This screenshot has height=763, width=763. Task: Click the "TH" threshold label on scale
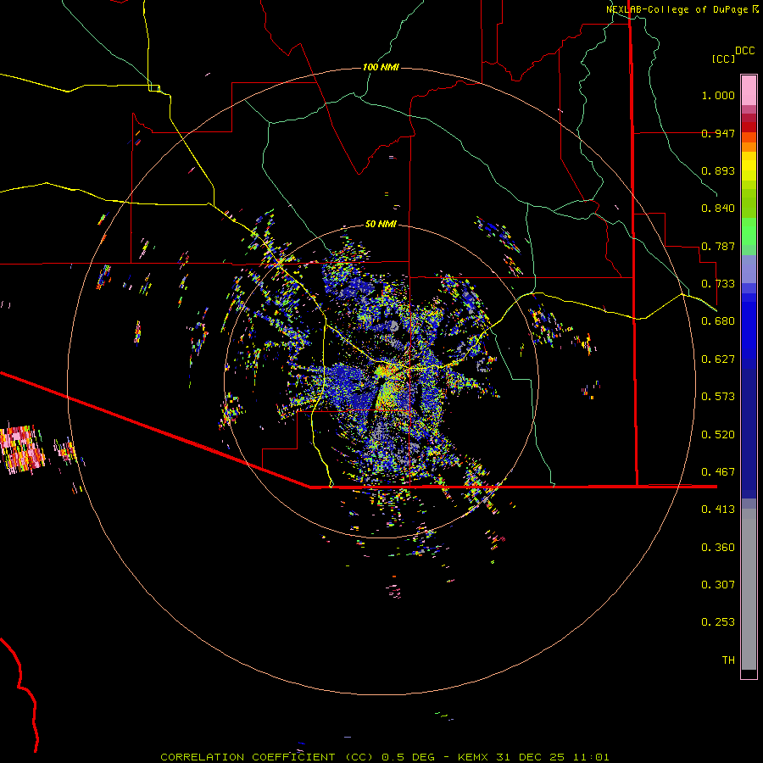pyautogui.click(x=728, y=660)
